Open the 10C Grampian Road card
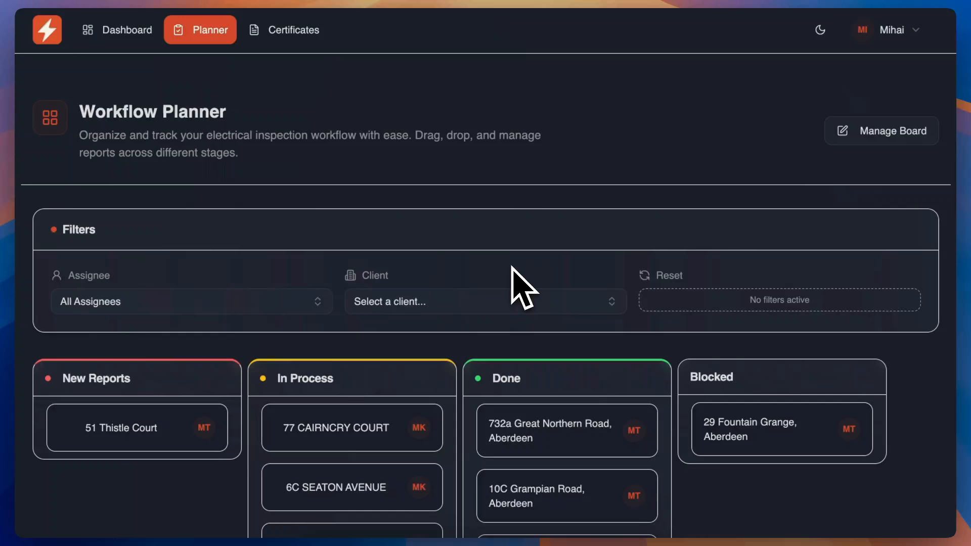Screen dimensions: 971x546 (x=567, y=496)
